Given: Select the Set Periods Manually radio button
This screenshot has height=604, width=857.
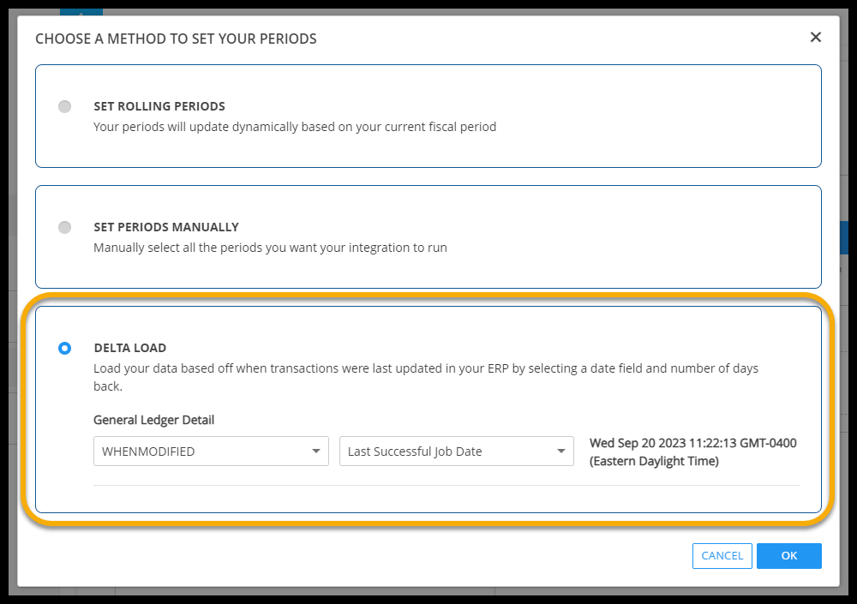Looking at the screenshot, I should (x=65, y=228).
